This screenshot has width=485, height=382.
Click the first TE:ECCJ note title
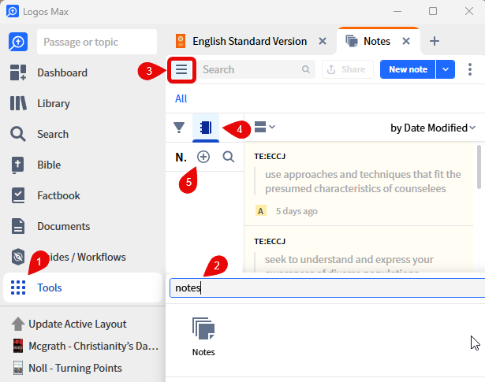pyautogui.click(x=270, y=156)
